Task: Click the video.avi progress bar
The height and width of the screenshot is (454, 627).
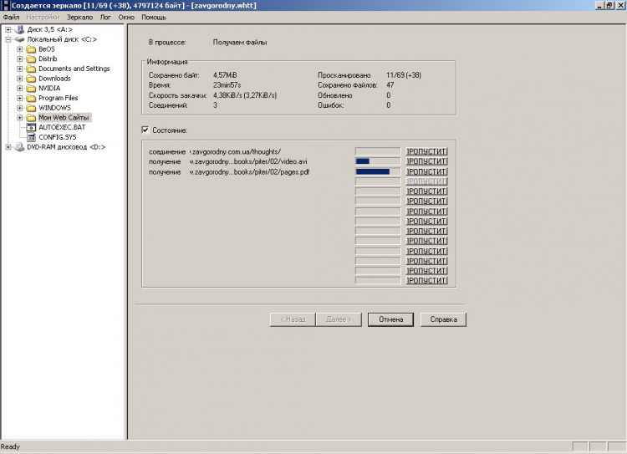Action: pos(378,161)
